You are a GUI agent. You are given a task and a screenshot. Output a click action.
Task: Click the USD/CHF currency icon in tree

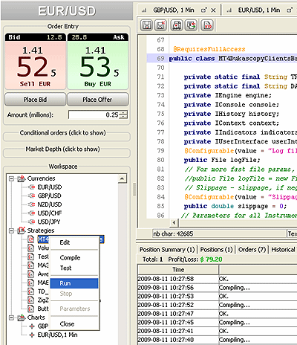point(31,213)
